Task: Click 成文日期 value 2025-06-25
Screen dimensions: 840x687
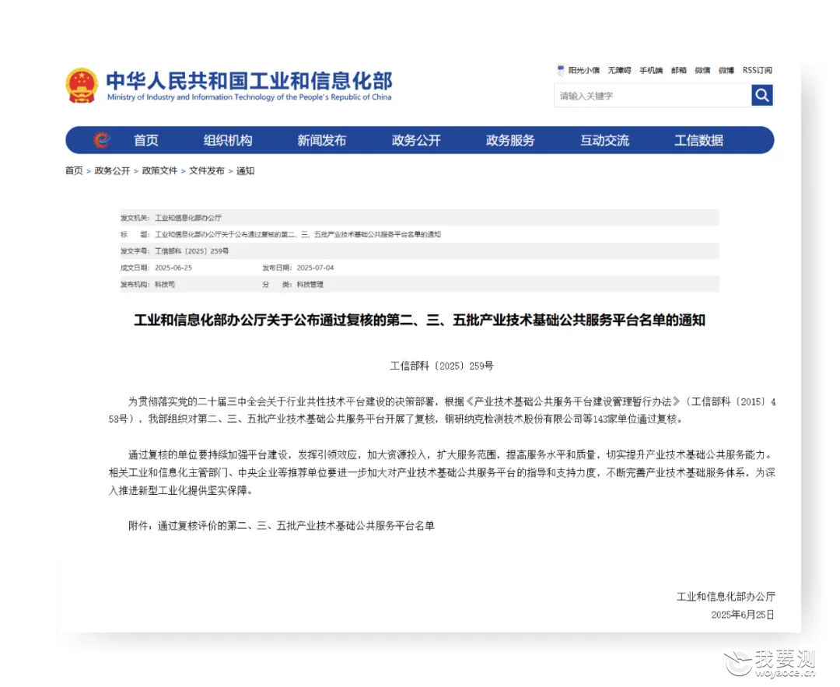Action: pos(173,268)
